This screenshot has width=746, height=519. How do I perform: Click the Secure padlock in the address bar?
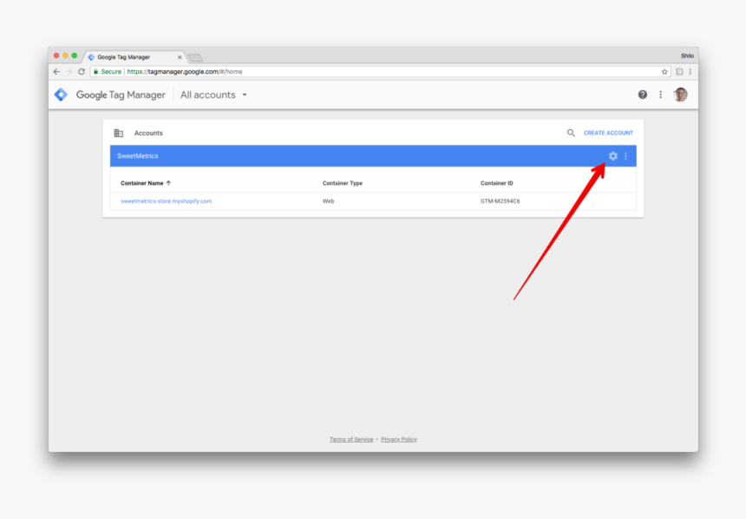click(95, 71)
